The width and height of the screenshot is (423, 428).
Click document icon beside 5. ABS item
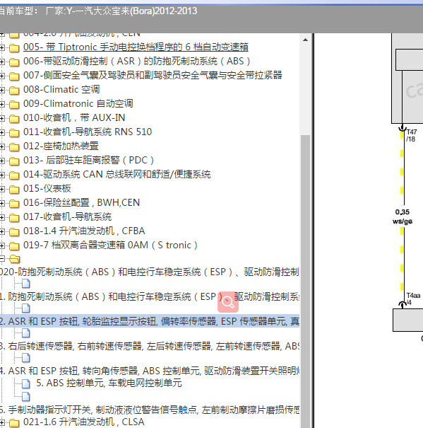(26, 383)
